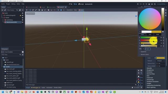
Task: Select the arrow Select Mode tool
Action: [x=27, y=10]
